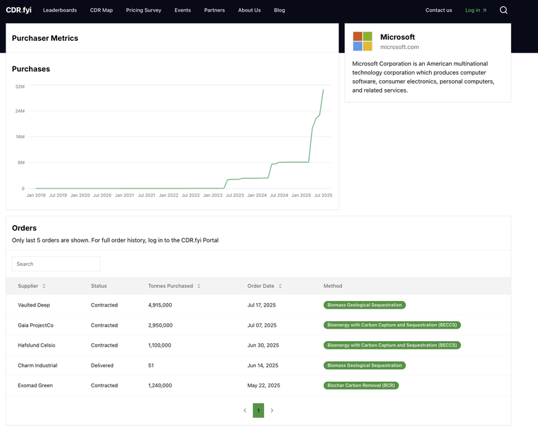Go to next page chevron
This screenshot has width=538, height=444.
click(272, 410)
